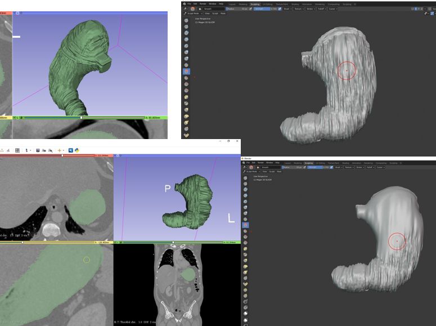Screen dimensions: 436x326
Task: Add workspace with plus button in top Blender
Action: (x=355, y=4)
